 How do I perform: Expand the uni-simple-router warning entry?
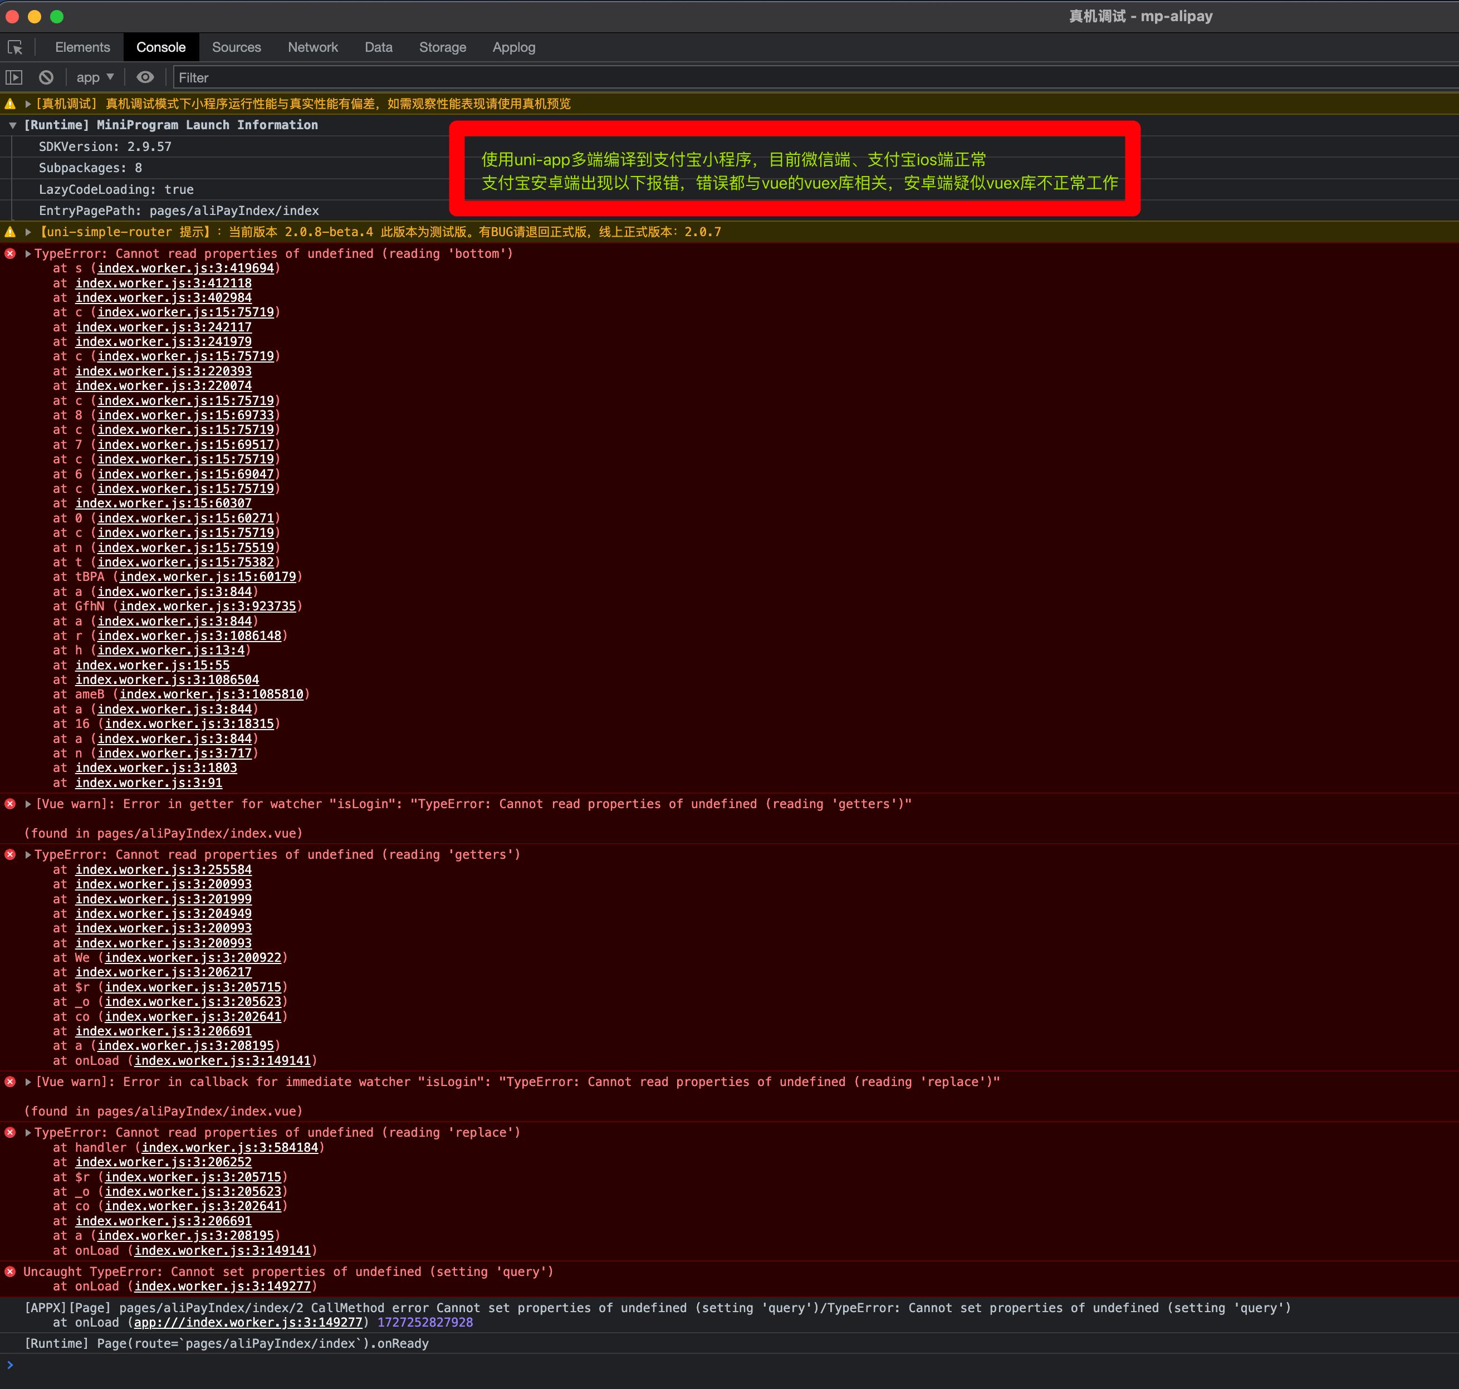pos(28,232)
